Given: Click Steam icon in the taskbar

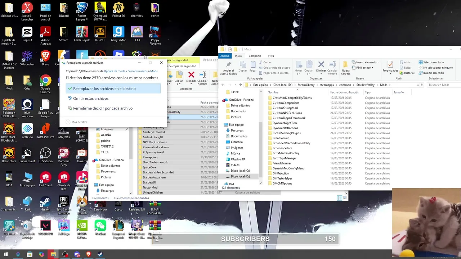Looking at the screenshot, I should 100,254.
